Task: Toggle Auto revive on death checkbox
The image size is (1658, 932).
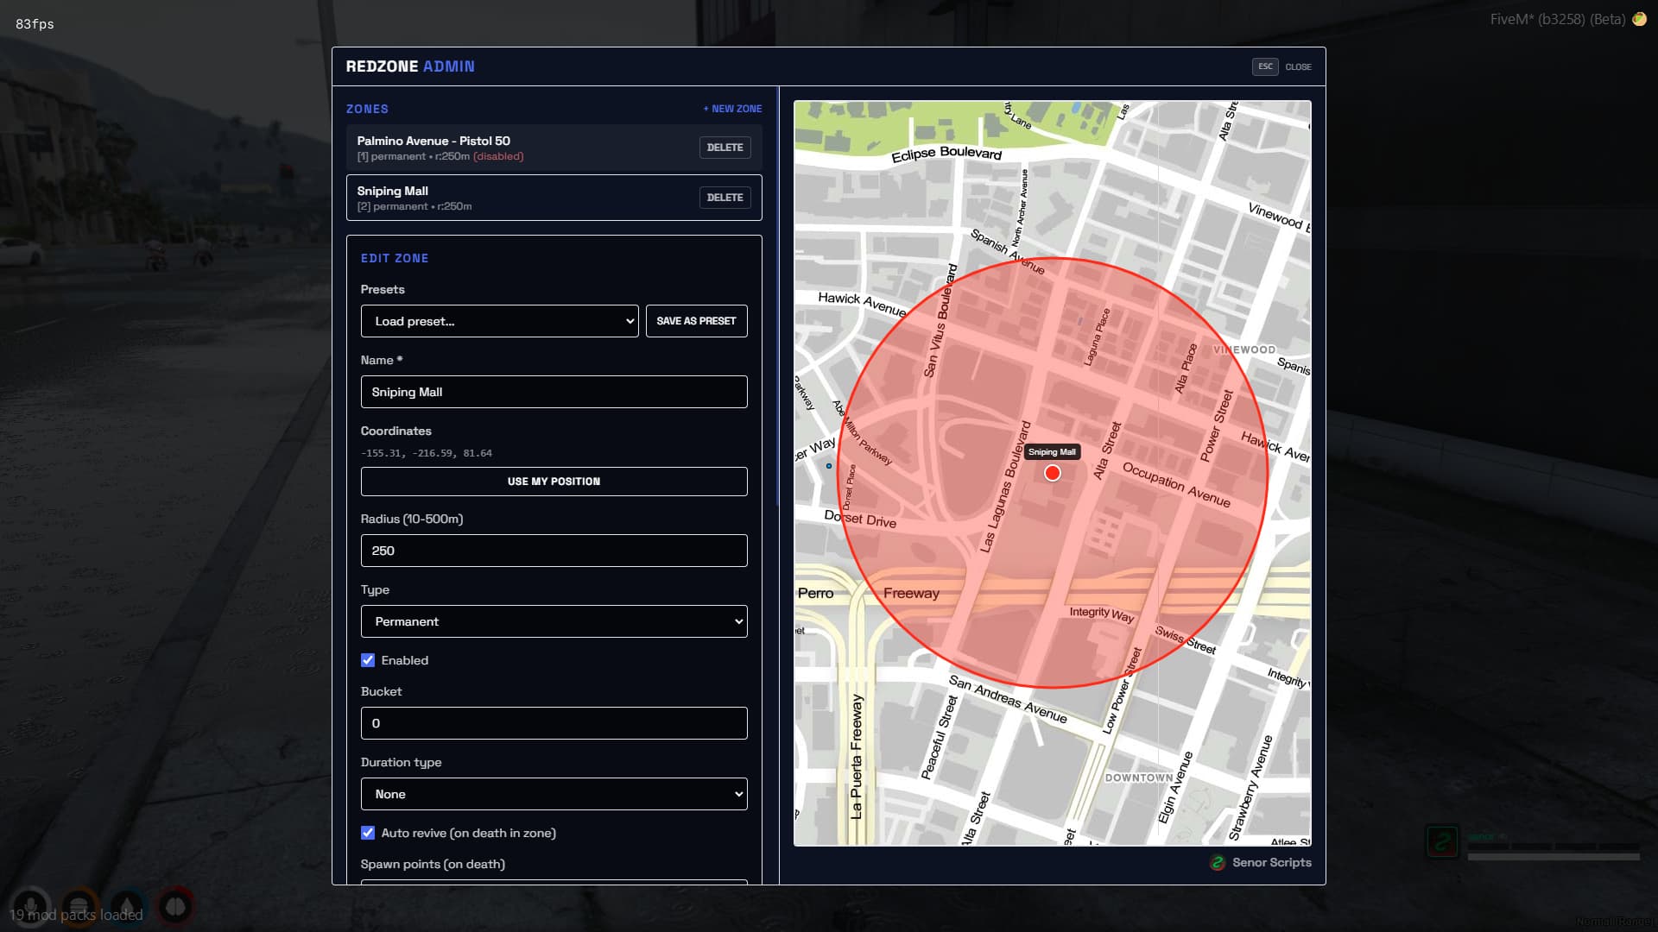Action: coord(368,833)
